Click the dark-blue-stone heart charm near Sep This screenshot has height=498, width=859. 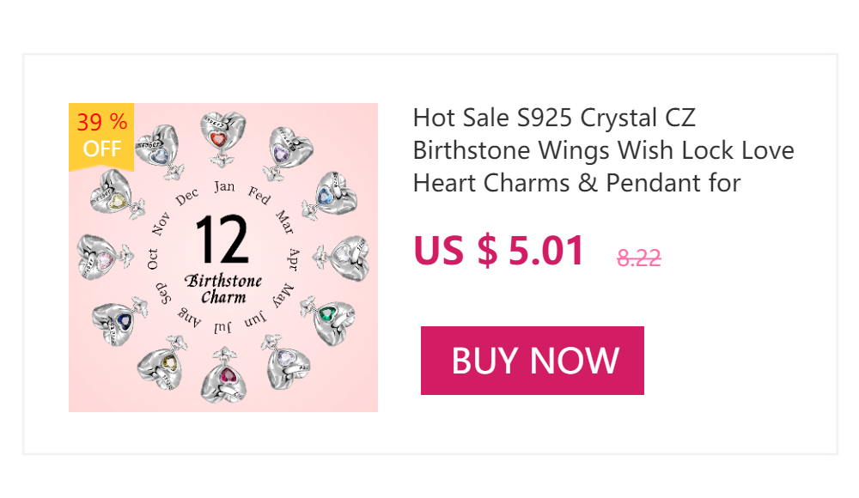(x=114, y=319)
